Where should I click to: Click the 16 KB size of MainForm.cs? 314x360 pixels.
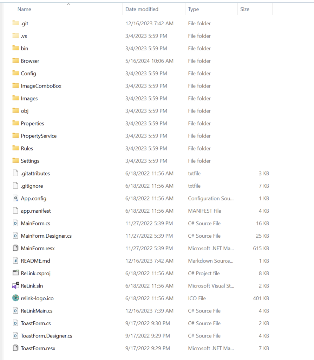pos(262,223)
